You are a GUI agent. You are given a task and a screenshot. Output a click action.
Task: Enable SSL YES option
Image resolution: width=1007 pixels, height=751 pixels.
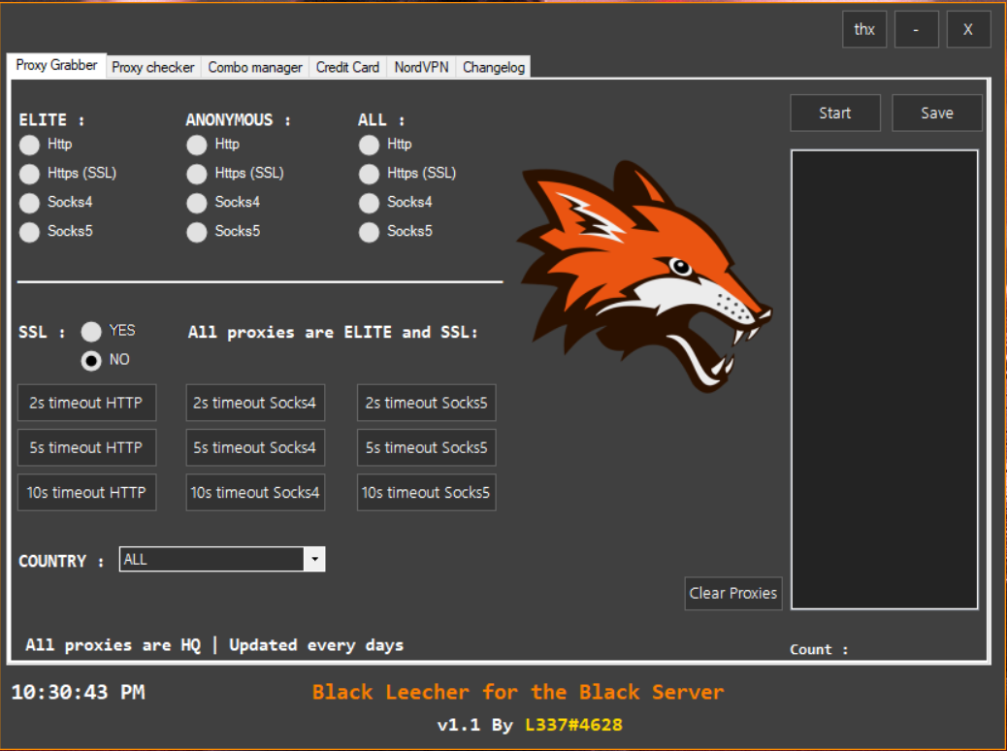pyautogui.click(x=91, y=331)
